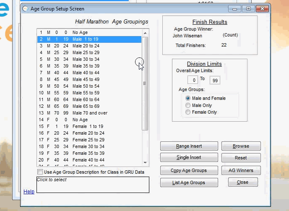Image resolution: width=289 pixels, height=211 pixels.
Task: Select the Male 25 to 29 row
Action: 89,52
